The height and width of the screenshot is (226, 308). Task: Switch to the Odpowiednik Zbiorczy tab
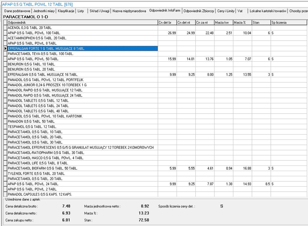tap(199, 11)
